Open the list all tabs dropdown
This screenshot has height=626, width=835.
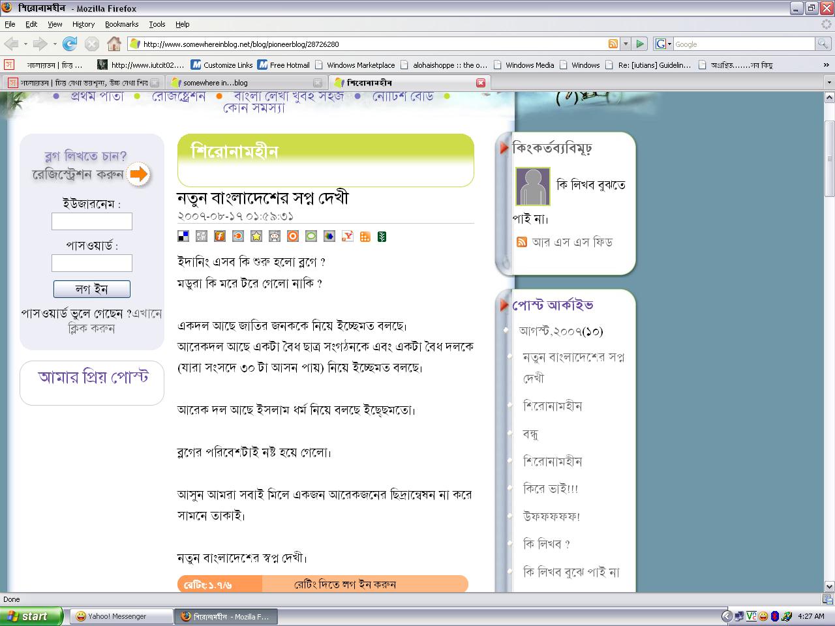(829, 83)
